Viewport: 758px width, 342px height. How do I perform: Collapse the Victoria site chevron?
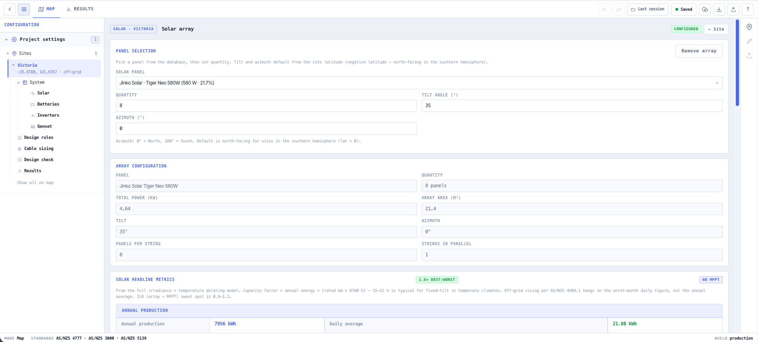point(13,65)
